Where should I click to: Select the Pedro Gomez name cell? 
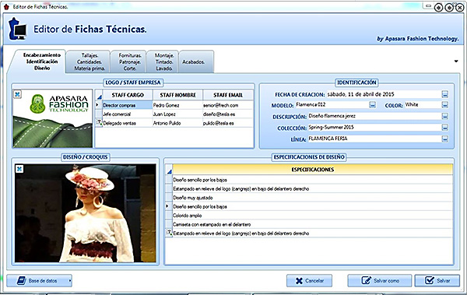coord(177,105)
